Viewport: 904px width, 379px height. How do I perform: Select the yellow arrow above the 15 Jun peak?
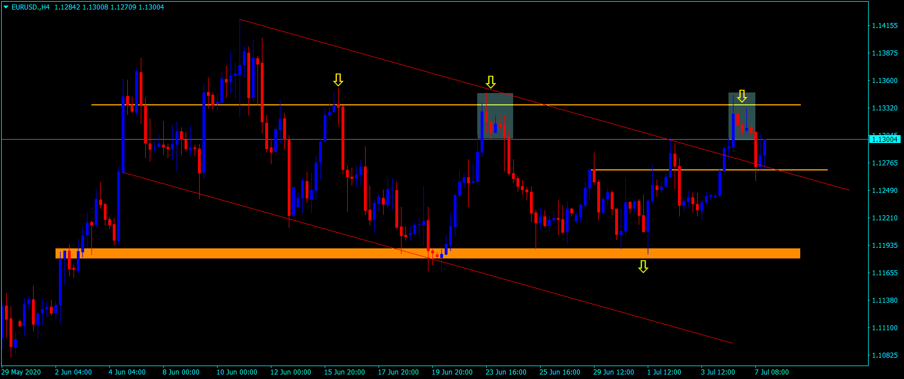coord(338,80)
